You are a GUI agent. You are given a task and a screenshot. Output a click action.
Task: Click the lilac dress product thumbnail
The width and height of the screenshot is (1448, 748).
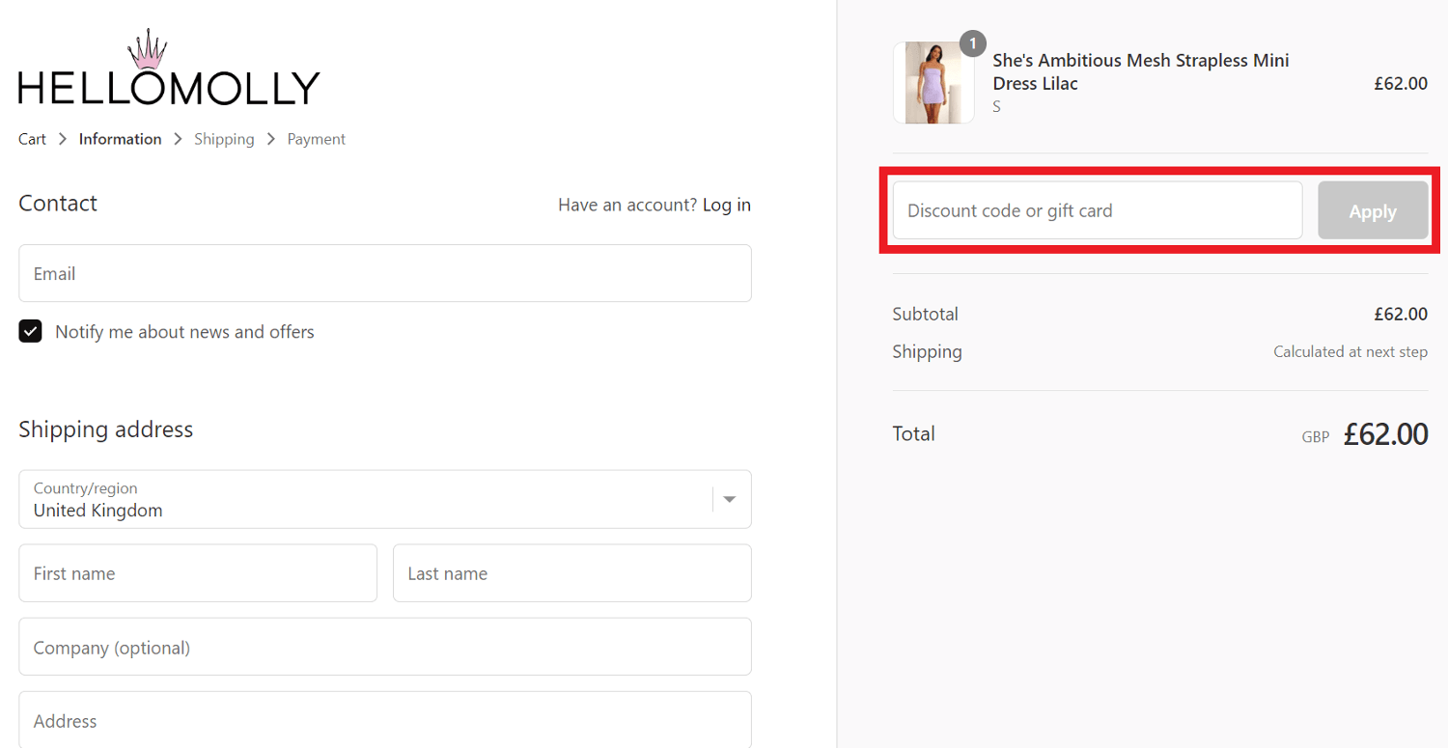(x=933, y=83)
